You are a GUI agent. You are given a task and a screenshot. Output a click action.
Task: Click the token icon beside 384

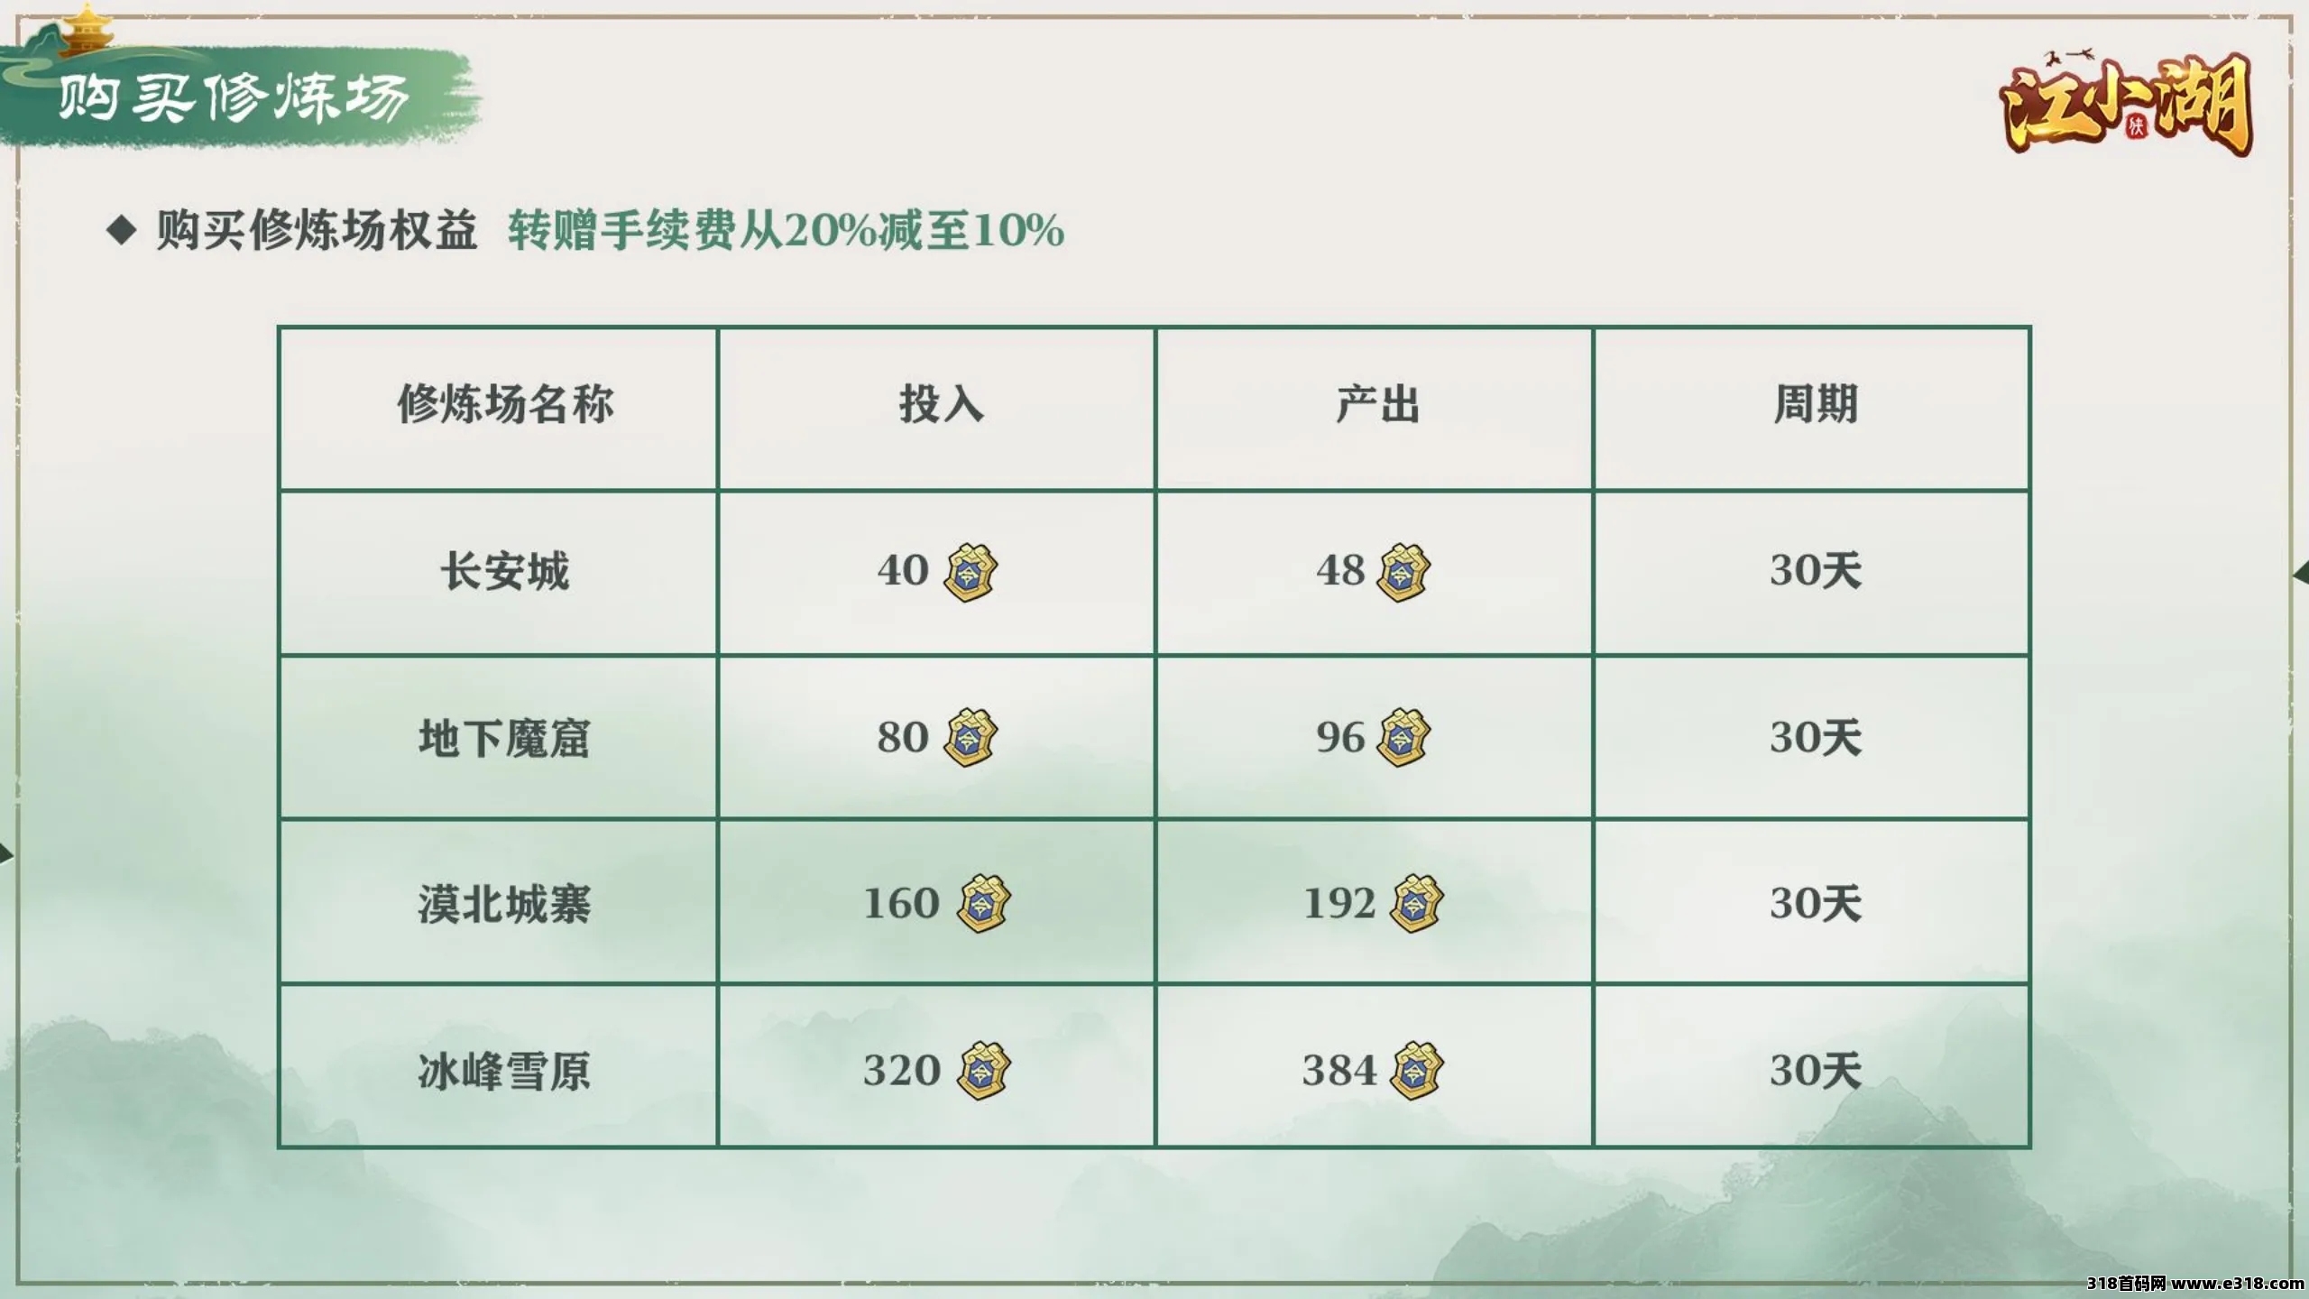pyautogui.click(x=1417, y=1071)
